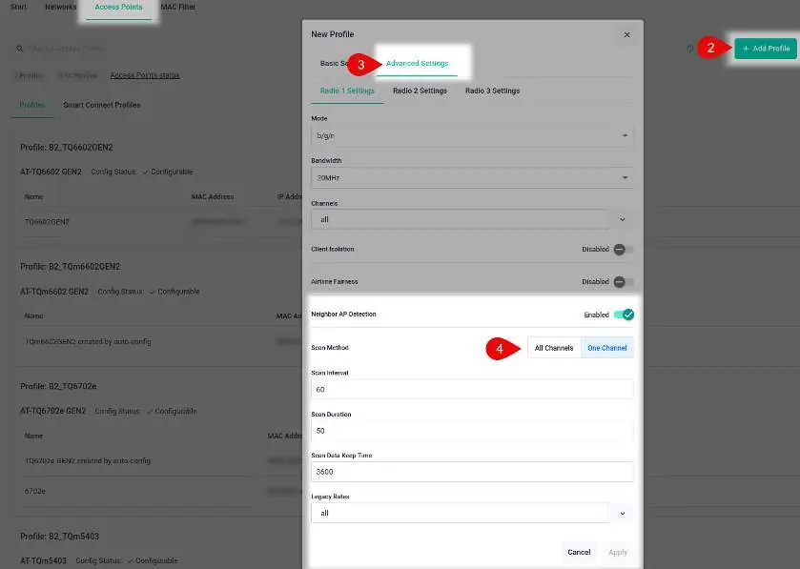The image size is (800, 569).
Task: Click TQm6602GEN2 created by auto-config row
Action: (x=89, y=341)
